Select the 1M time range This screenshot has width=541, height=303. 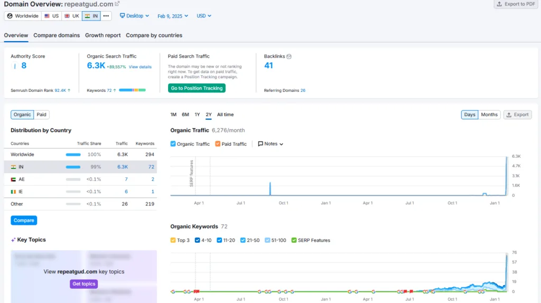pyautogui.click(x=173, y=115)
